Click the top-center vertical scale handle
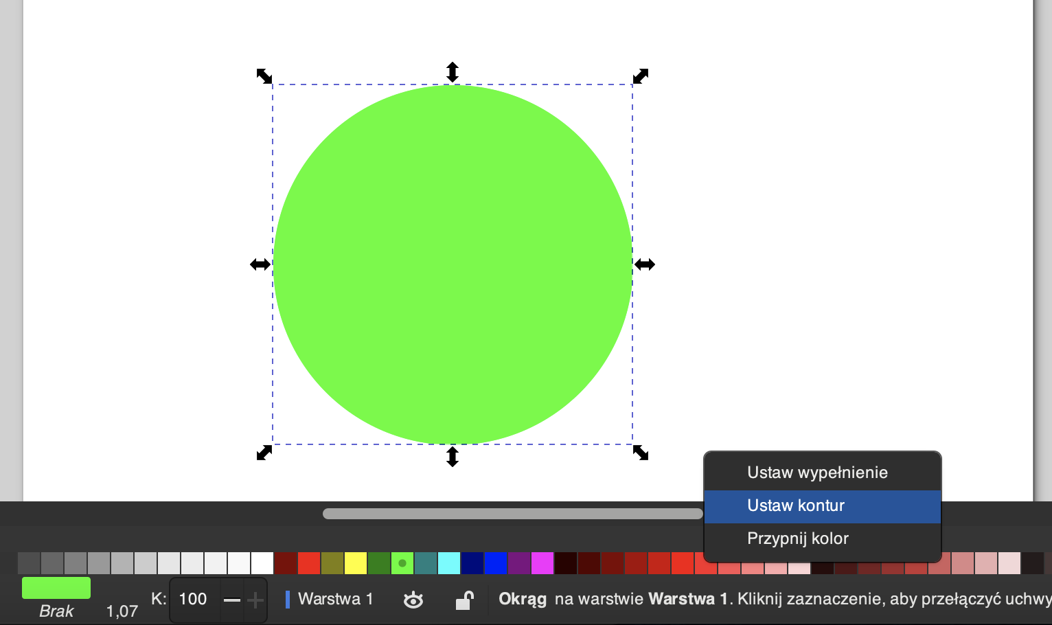 tap(452, 72)
